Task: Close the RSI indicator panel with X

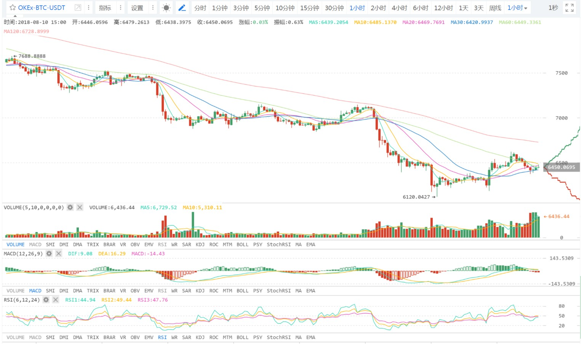Action: [x=56, y=300]
